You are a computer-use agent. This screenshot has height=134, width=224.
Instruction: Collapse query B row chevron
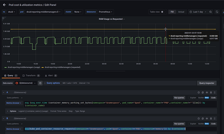[x=4, y=118]
